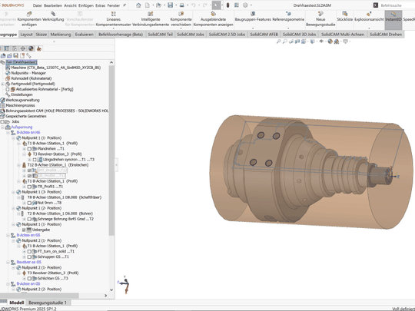Image resolution: width=415 pixels, height=311 pixels.
Task: Click the Save icon in the top toolbar
Action: (170, 5)
